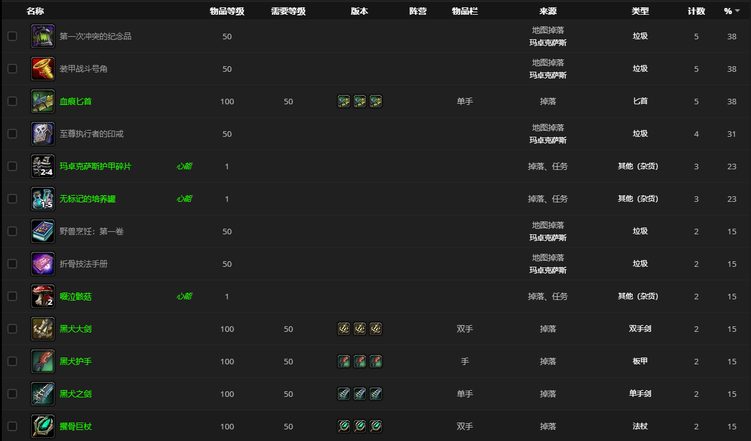Image resolution: width=751 pixels, height=441 pixels.
Task: Click 单手剑 type in 黑犬之剑 row
Action: coord(640,394)
